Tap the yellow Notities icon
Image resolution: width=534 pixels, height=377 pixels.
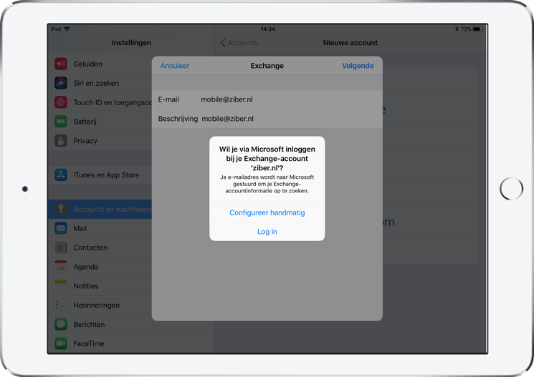(x=61, y=286)
